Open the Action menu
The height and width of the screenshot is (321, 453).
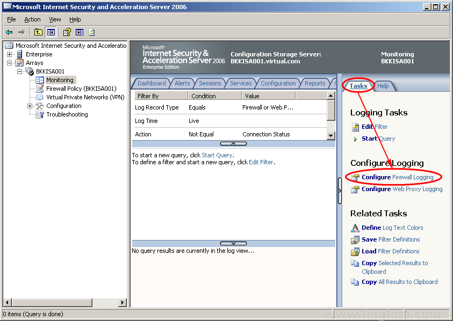coord(32,19)
